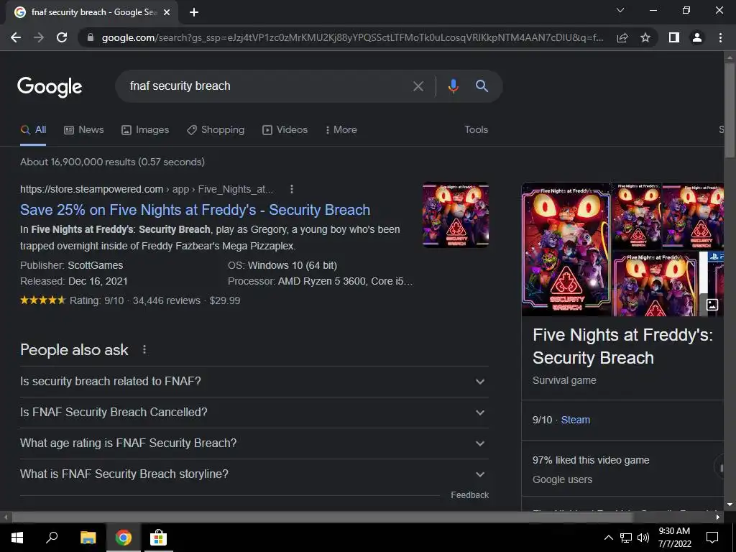Click the horizontal page scrollbar

click(322, 517)
